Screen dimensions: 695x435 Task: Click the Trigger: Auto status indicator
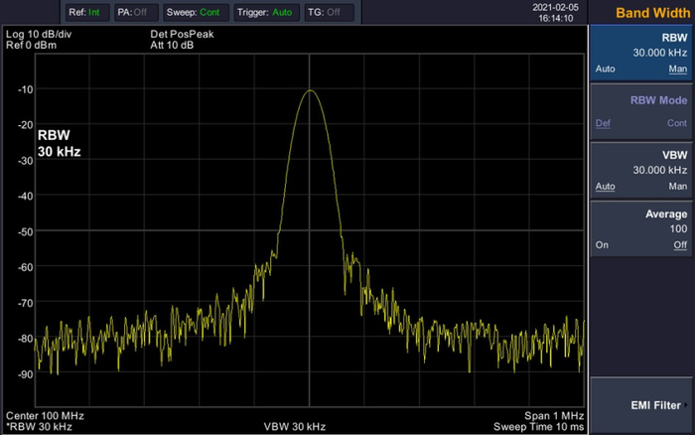click(x=266, y=13)
